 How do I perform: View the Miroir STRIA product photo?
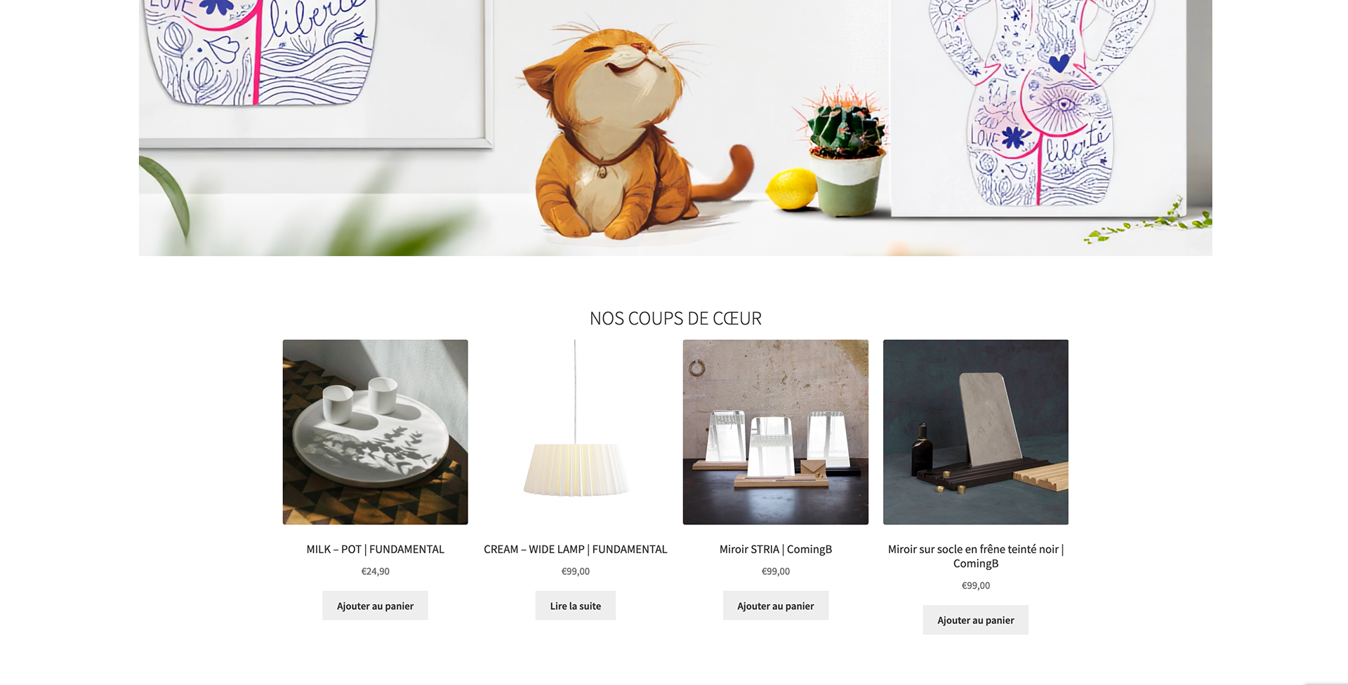point(775,432)
